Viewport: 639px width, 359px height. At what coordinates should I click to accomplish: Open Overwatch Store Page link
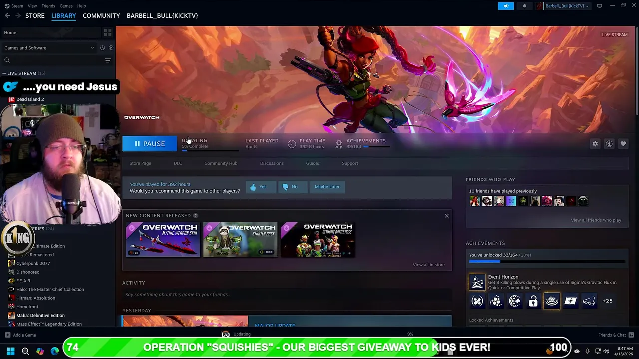pyautogui.click(x=140, y=163)
